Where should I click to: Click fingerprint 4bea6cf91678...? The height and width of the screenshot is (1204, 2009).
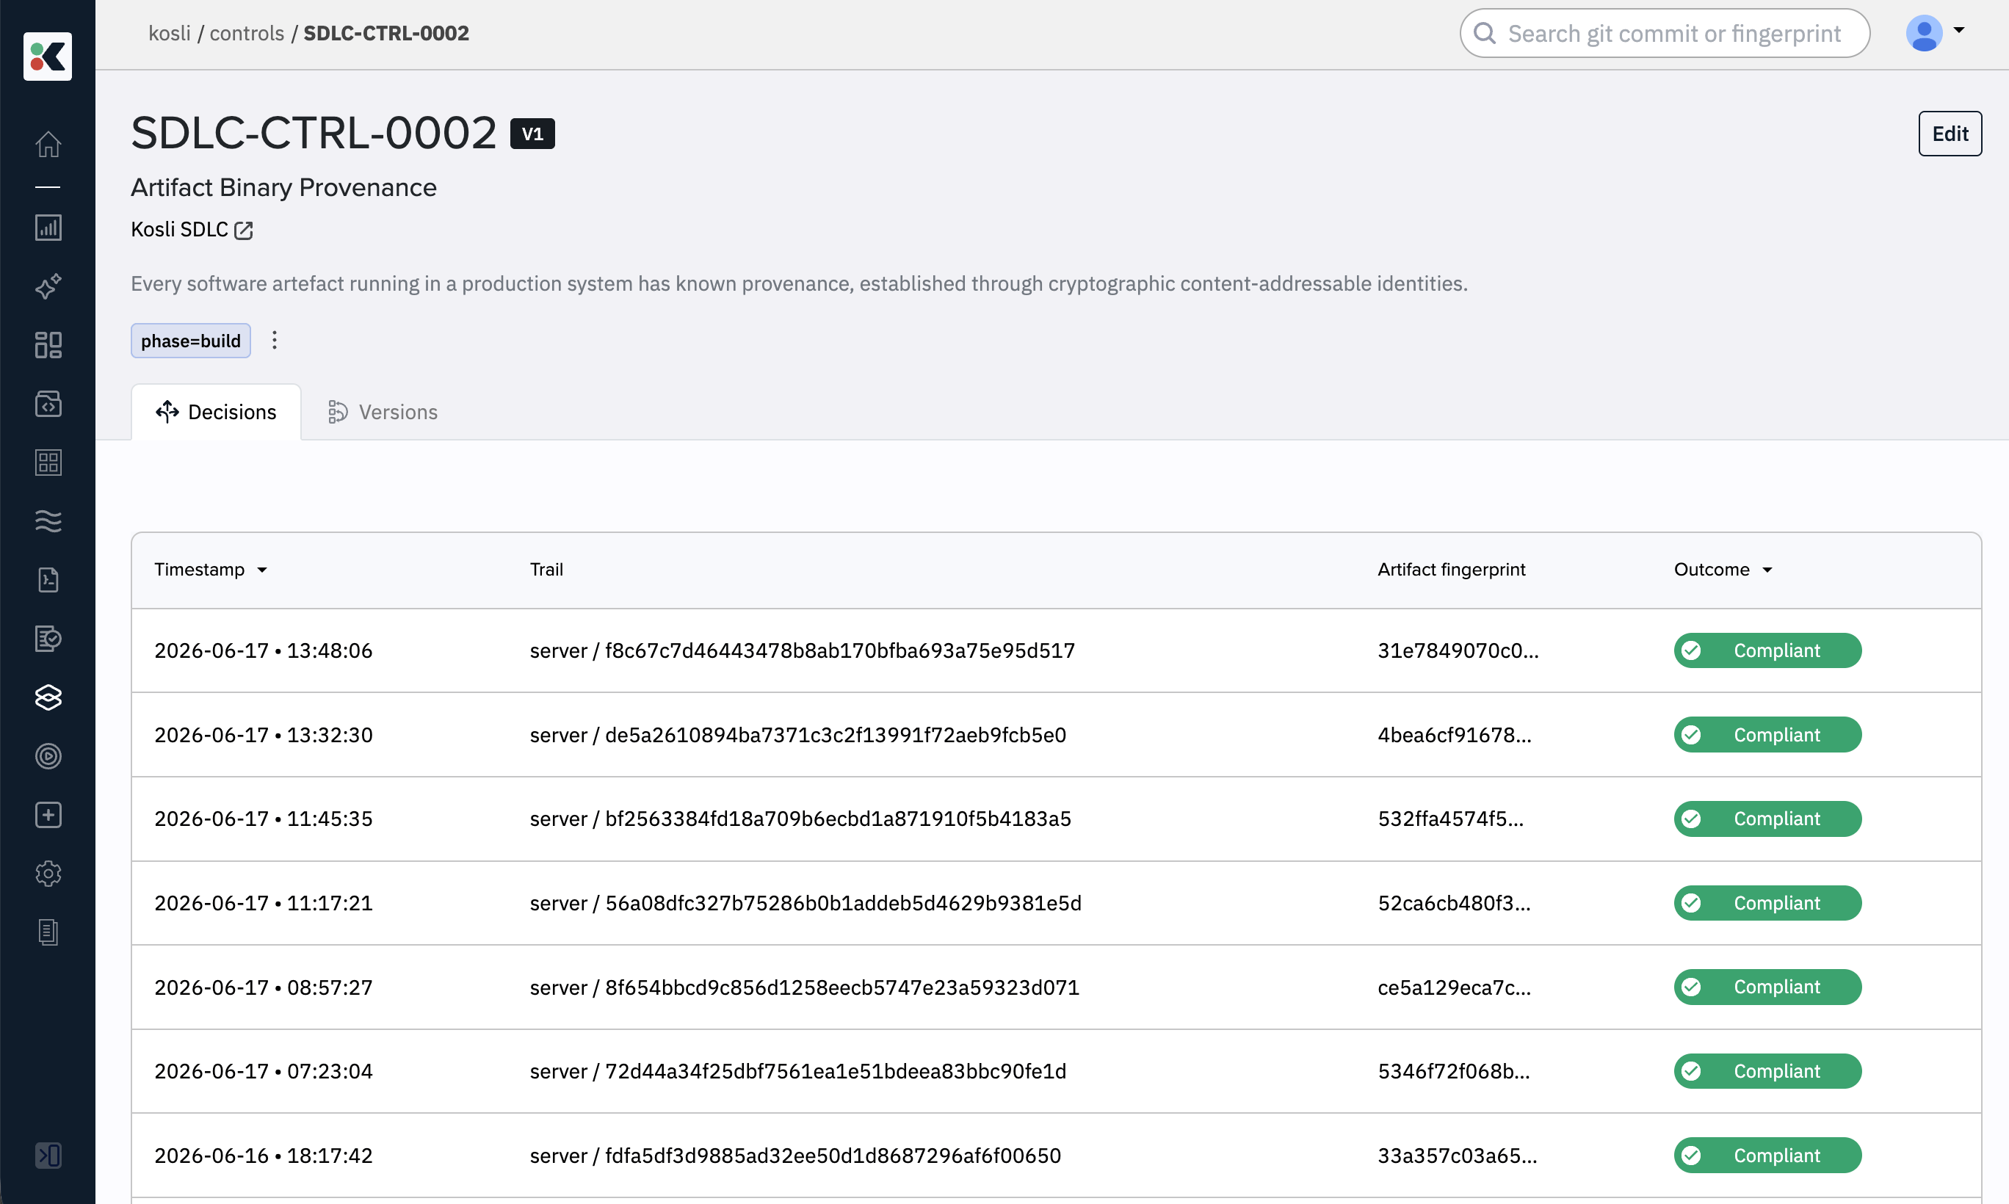[x=1454, y=735]
